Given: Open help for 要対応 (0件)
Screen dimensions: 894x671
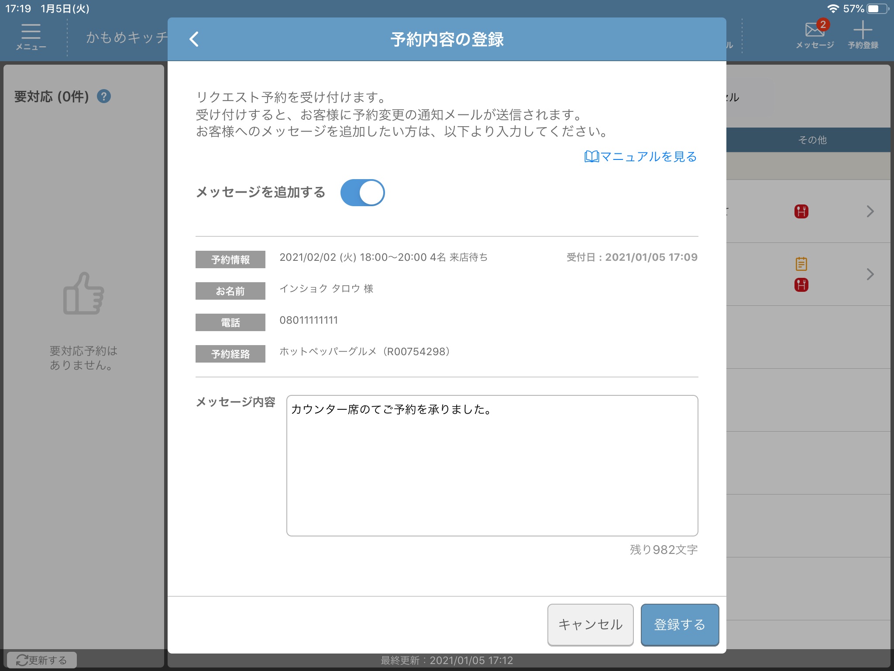Looking at the screenshot, I should pos(104,96).
